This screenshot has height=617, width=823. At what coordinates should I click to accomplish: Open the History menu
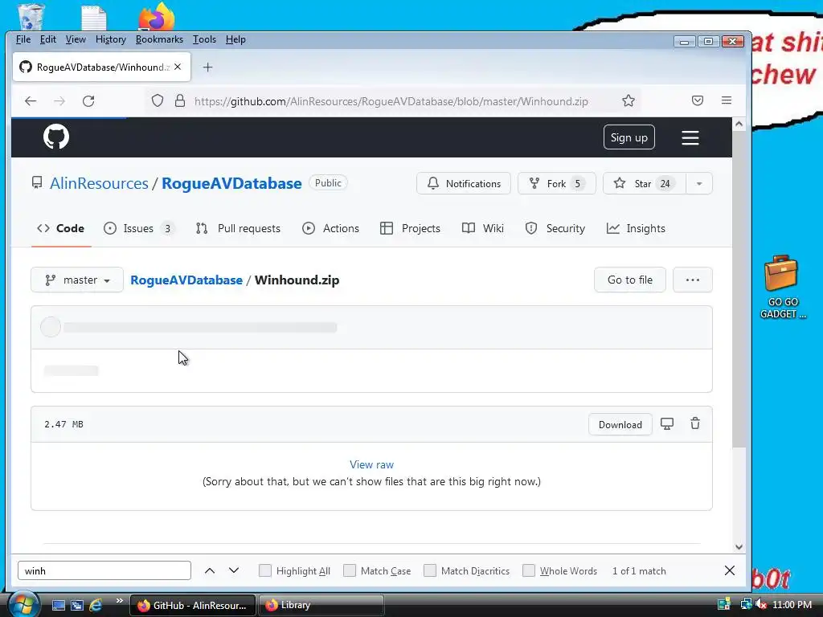click(x=111, y=39)
